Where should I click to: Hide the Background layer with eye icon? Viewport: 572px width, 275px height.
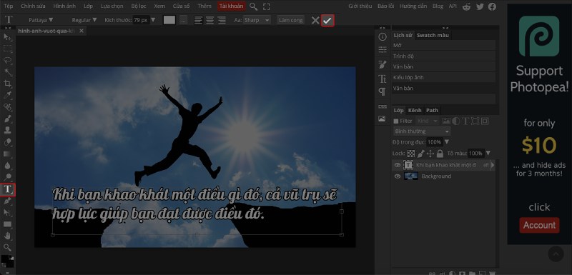click(398, 176)
